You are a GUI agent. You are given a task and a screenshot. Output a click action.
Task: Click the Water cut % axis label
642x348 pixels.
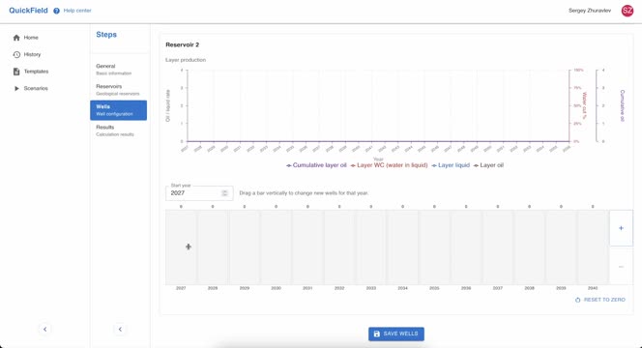585,105
